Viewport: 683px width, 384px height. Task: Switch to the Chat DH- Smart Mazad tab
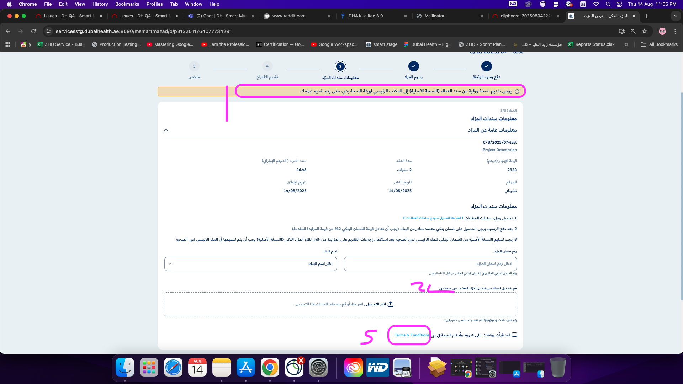coord(221,16)
